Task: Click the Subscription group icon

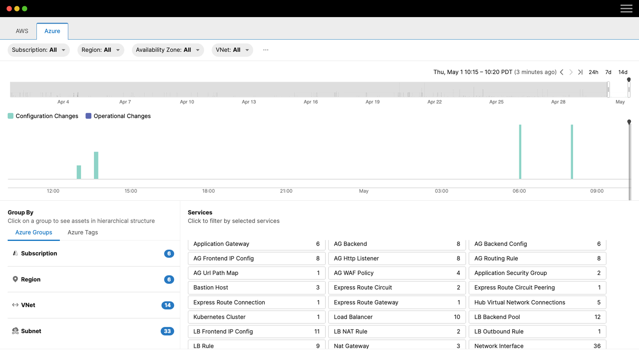Action: pyautogui.click(x=15, y=253)
